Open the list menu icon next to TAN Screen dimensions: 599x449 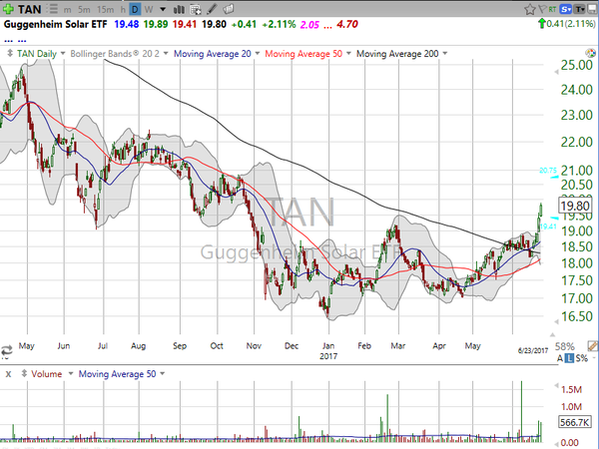pos(54,9)
